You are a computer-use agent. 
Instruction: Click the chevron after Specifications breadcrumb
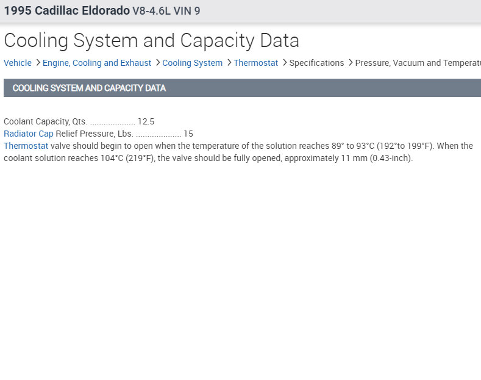[350, 63]
